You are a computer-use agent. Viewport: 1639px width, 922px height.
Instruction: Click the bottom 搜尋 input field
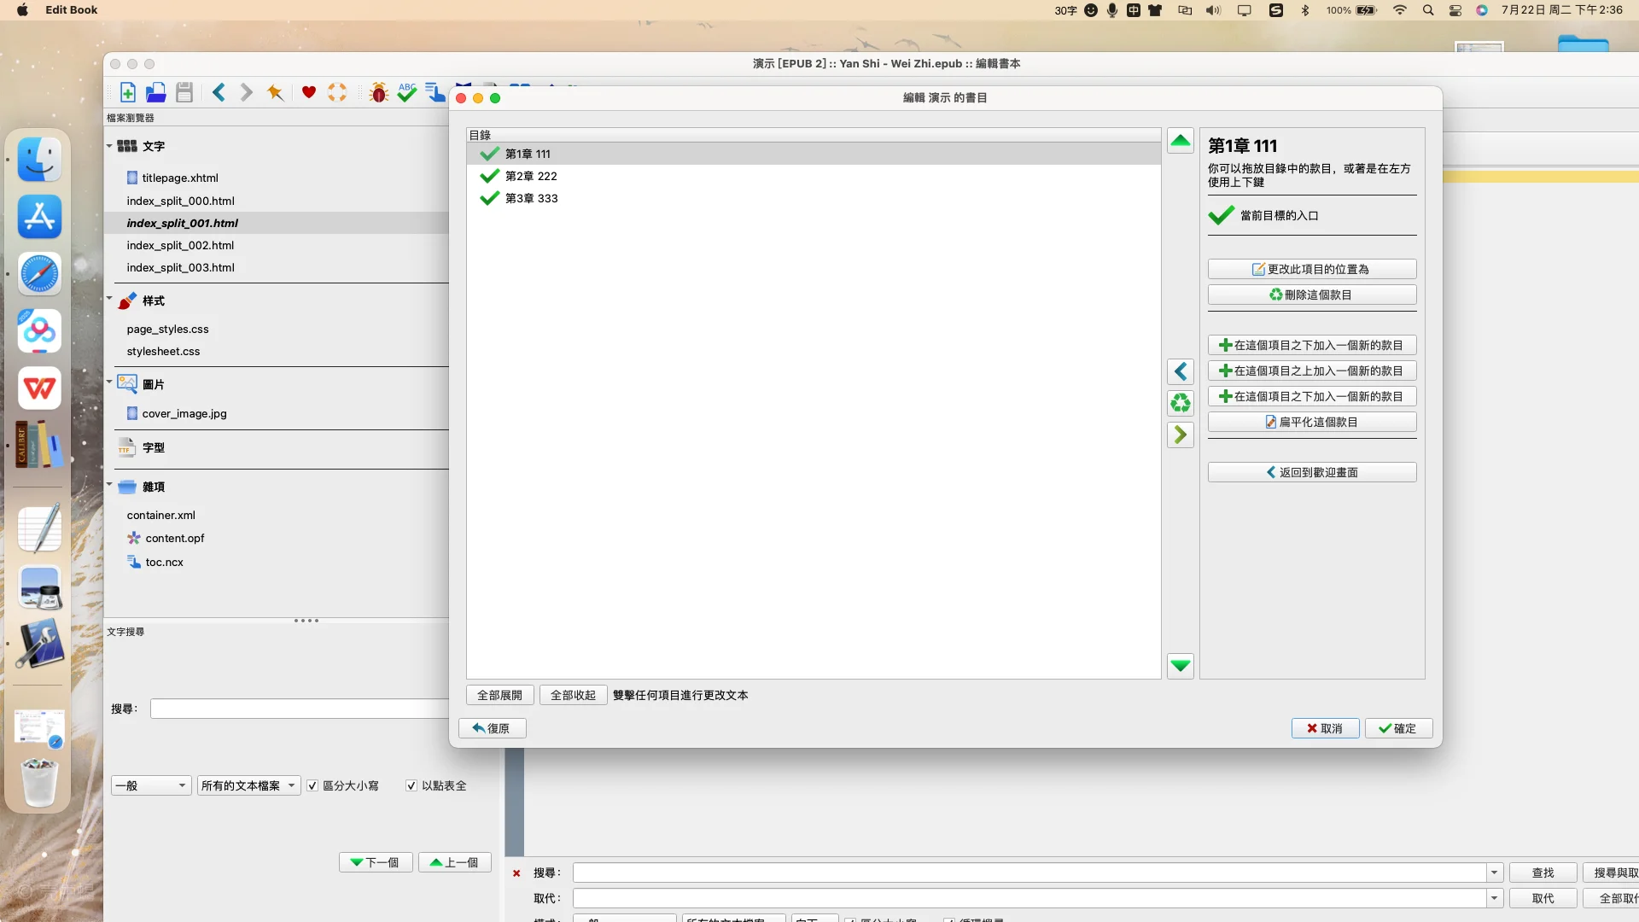1029,872
